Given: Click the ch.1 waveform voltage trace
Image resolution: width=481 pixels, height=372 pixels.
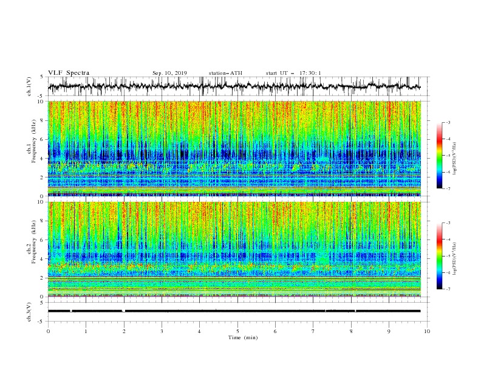Looking at the screenshot, I should 234,86.
